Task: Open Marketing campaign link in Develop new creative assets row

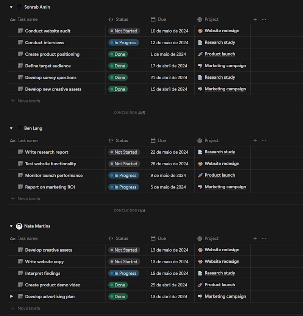Action: pyautogui.click(x=225, y=89)
